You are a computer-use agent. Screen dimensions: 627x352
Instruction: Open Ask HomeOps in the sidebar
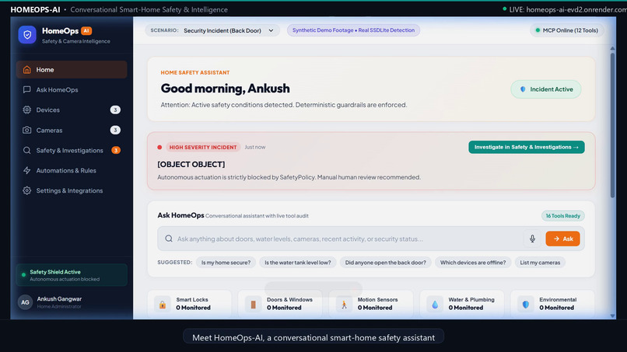[72, 90]
